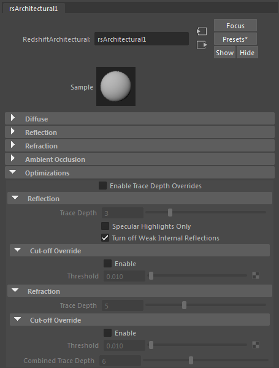
Task: Check Specular Highlights Only option
Action: (x=105, y=226)
